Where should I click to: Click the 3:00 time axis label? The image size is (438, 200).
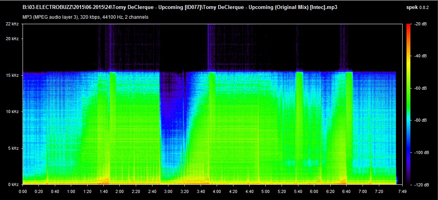pos(168,191)
